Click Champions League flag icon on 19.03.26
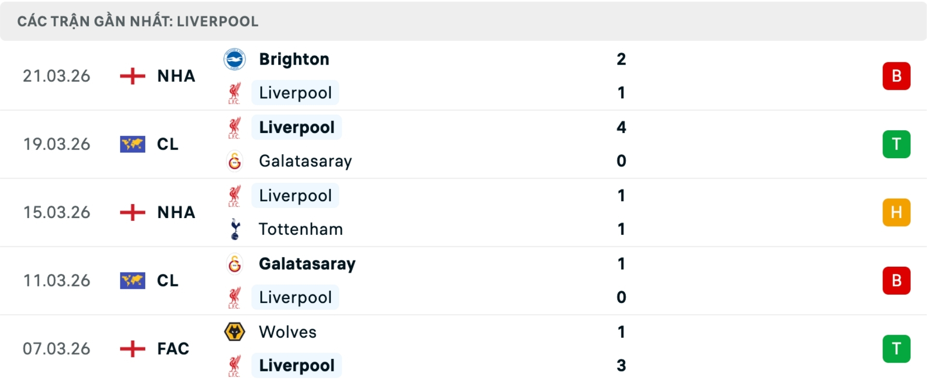 (132, 144)
